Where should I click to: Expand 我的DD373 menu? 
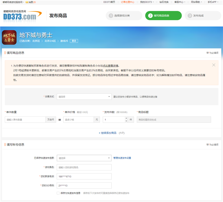pyautogui.click(x=147, y=2)
